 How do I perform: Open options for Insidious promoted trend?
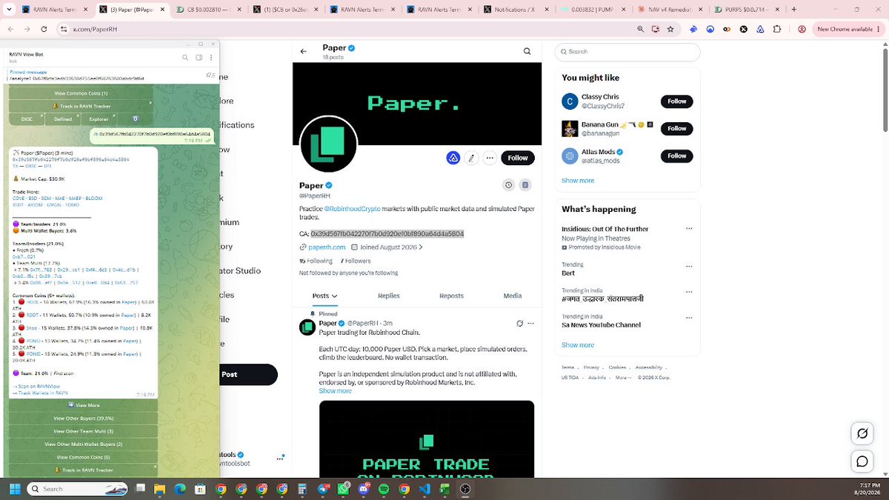coord(689,229)
